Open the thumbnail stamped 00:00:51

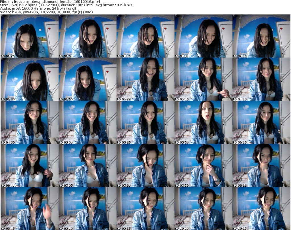(x=88, y=36)
